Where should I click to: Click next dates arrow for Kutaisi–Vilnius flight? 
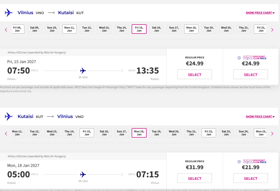tap(272, 133)
